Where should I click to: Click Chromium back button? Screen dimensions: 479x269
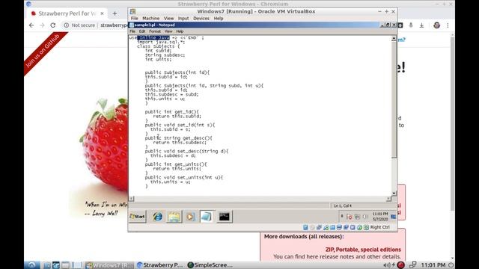click(31, 25)
